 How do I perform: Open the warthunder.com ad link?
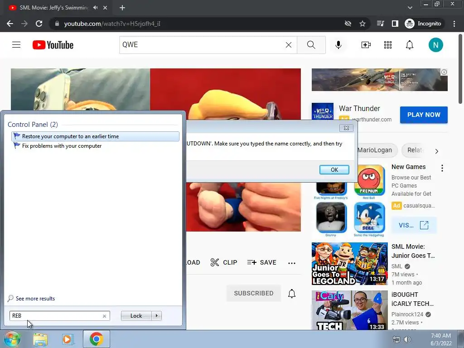pyautogui.click(x=372, y=120)
